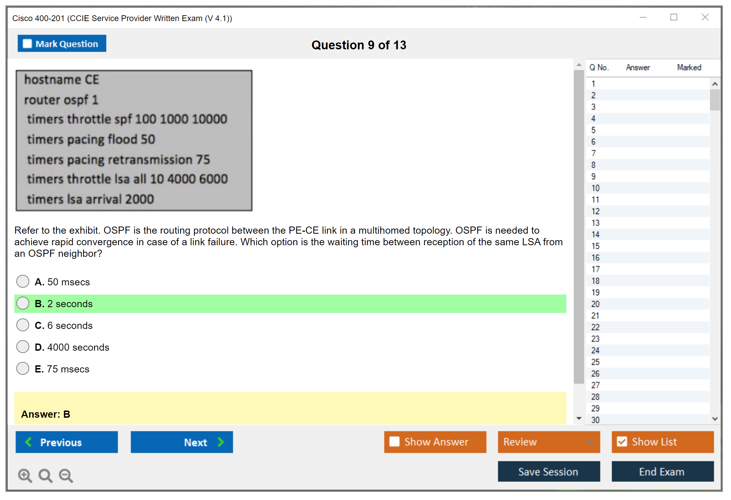This screenshot has height=500, width=731.
Task: Expand the Review dropdown arrow
Action: tap(590, 441)
